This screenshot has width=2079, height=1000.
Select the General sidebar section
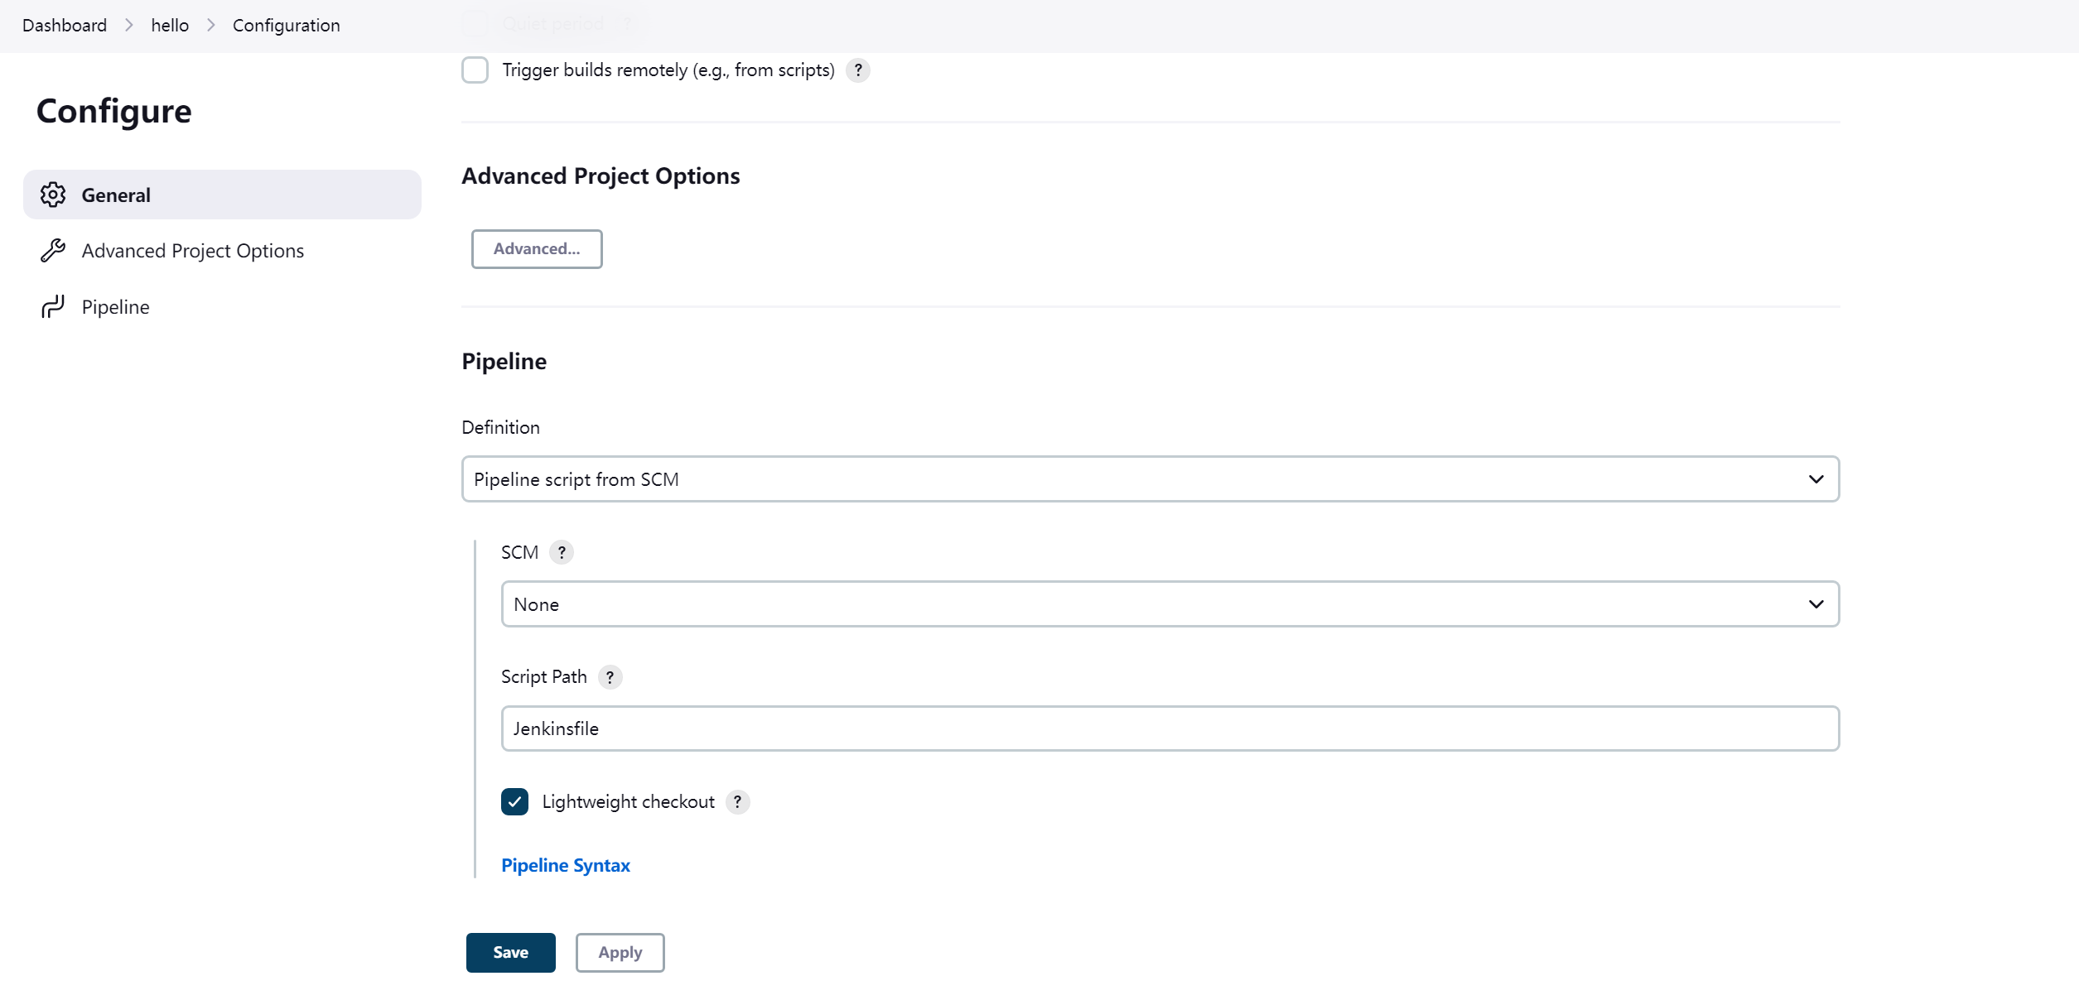point(222,195)
